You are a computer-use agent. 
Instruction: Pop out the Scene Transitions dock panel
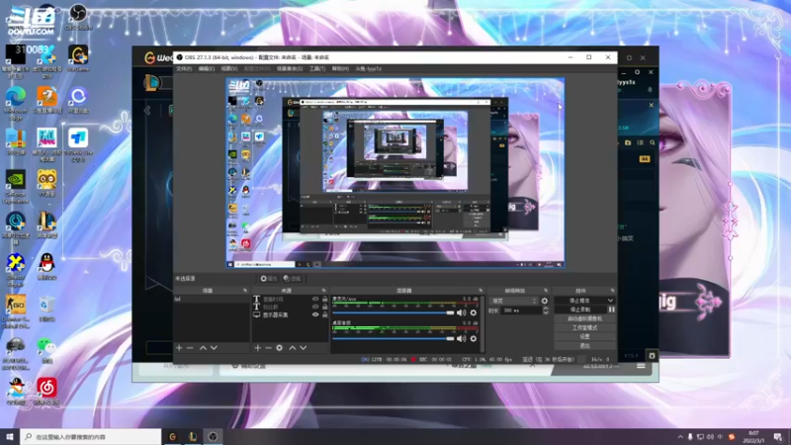[546, 291]
